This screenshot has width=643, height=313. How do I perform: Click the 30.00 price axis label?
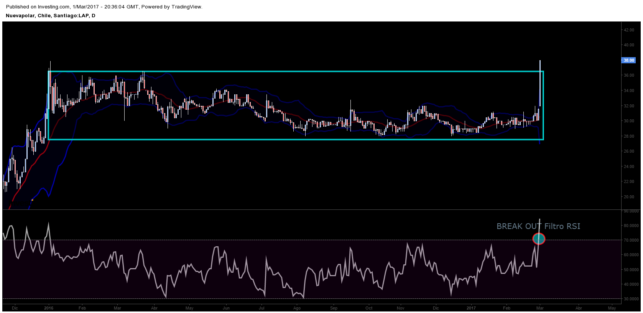pyautogui.click(x=629, y=121)
